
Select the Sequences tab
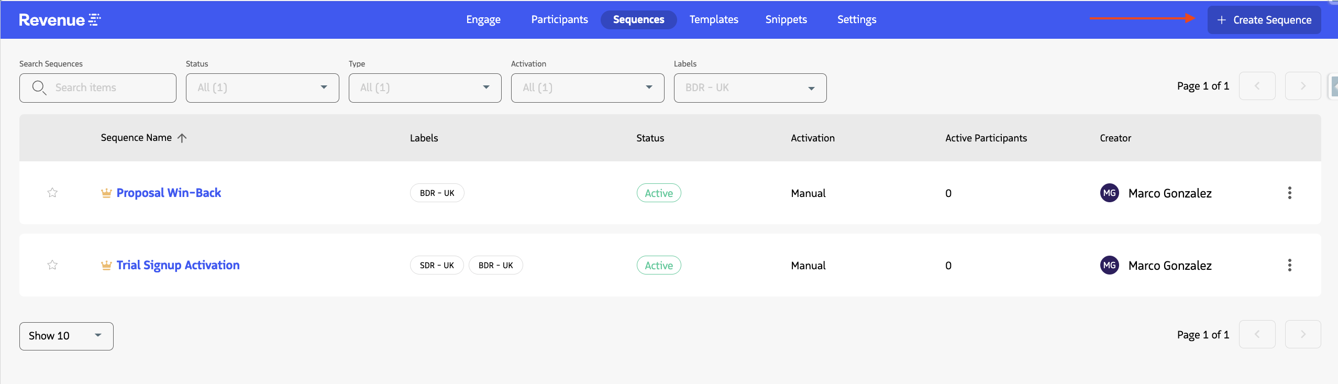click(638, 19)
